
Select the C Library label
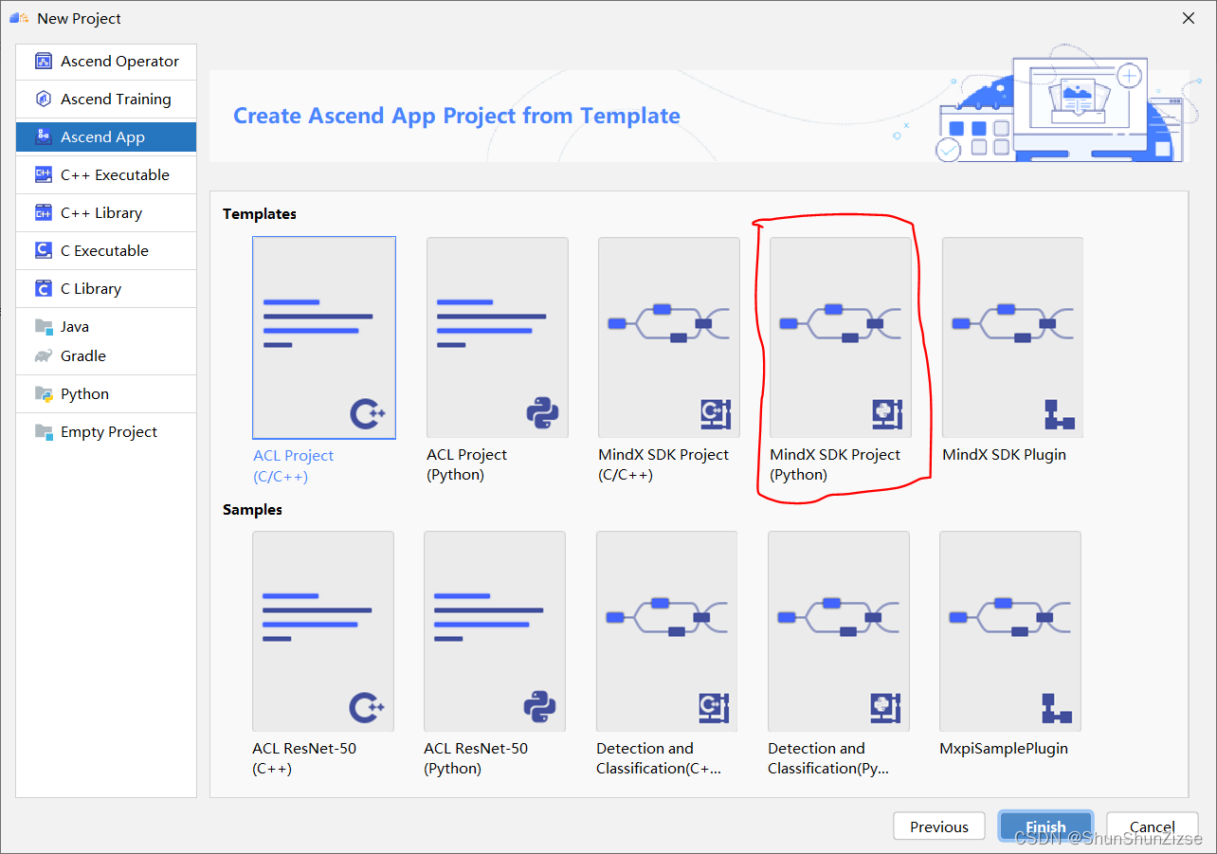click(91, 289)
